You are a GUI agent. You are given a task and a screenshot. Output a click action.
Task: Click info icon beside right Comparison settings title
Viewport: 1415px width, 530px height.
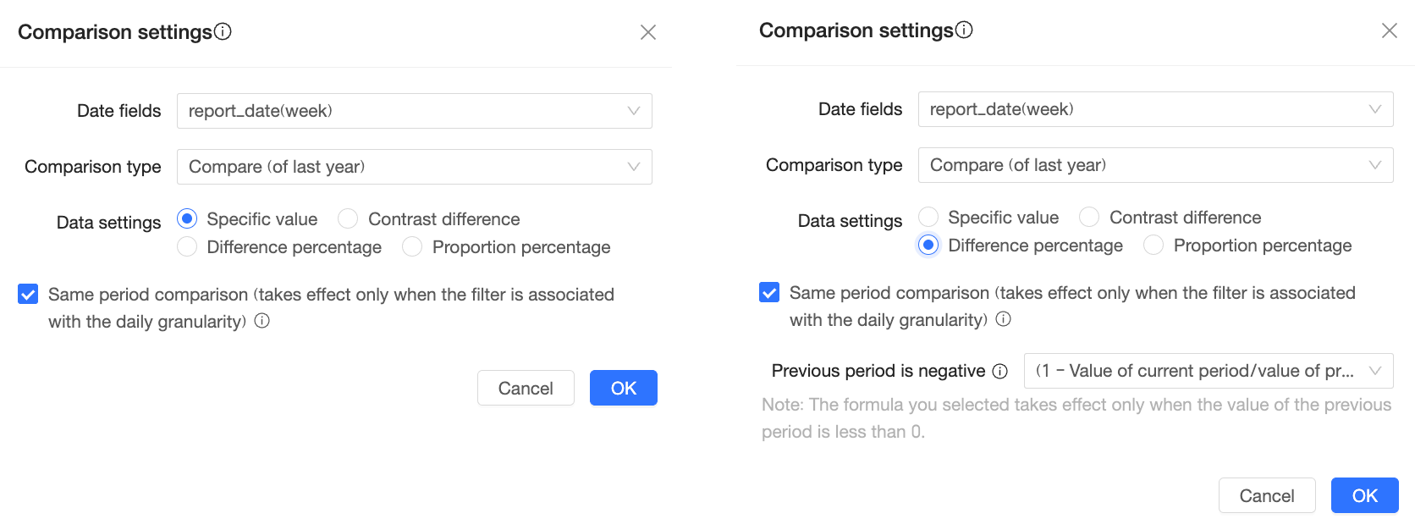[964, 30]
